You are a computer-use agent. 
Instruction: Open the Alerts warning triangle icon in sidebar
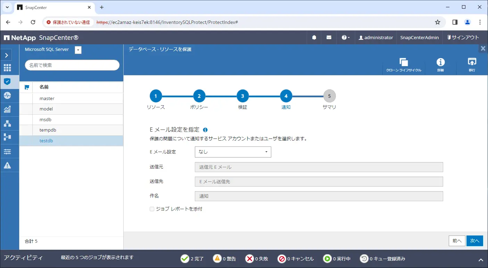coord(7,166)
